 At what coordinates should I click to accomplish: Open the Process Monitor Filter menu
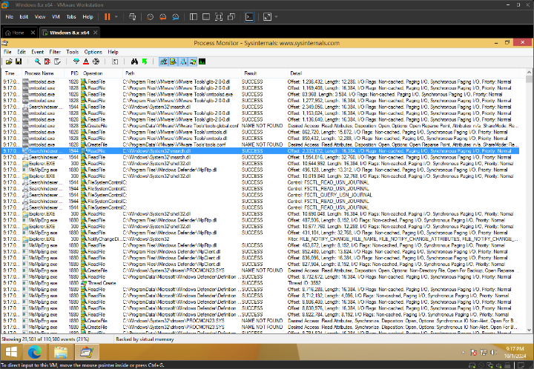coord(55,52)
